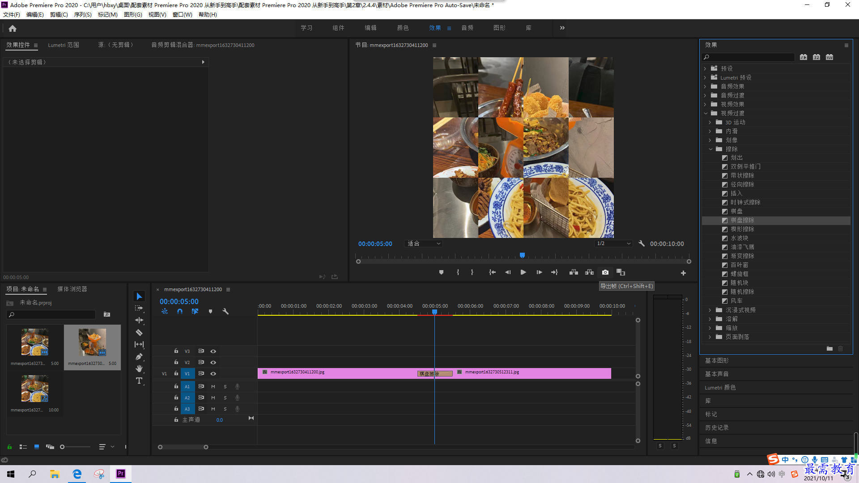Click the Extract button in Program monitor
Image resolution: width=859 pixels, height=483 pixels.
(x=589, y=272)
